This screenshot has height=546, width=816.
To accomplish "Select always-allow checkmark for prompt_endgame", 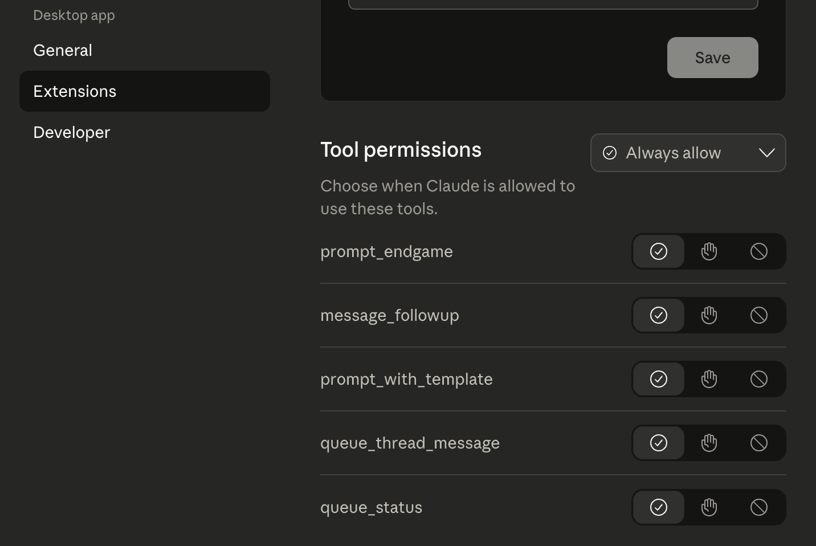I will (x=659, y=251).
